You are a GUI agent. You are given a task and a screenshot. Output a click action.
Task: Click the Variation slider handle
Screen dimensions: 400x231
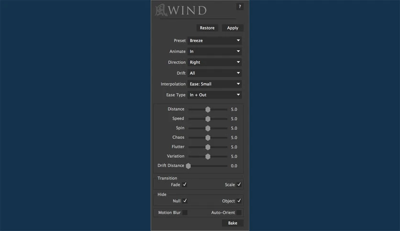(208, 157)
